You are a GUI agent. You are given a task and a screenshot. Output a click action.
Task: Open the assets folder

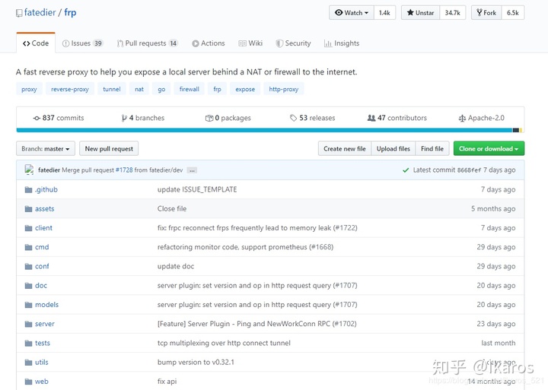click(x=44, y=209)
